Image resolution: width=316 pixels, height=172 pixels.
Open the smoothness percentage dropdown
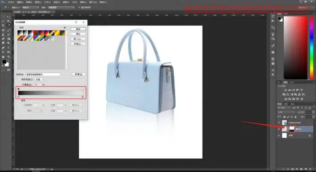click(40, 85)
